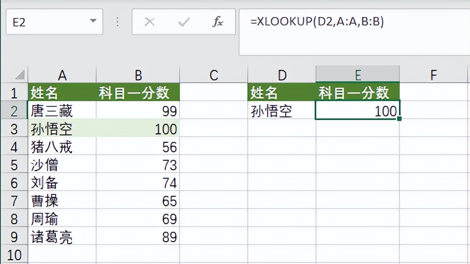
Task: Click the formula bar with XLOOKUP formula
Action: 354,32
